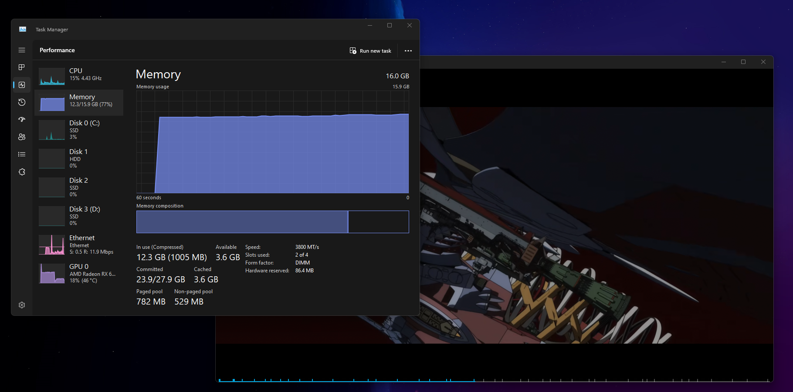This screenshot has height=392, width=793.
Task: View GPU 0 AMD Radeon performance
Action: pyautogui.click(x=79, y=273)
